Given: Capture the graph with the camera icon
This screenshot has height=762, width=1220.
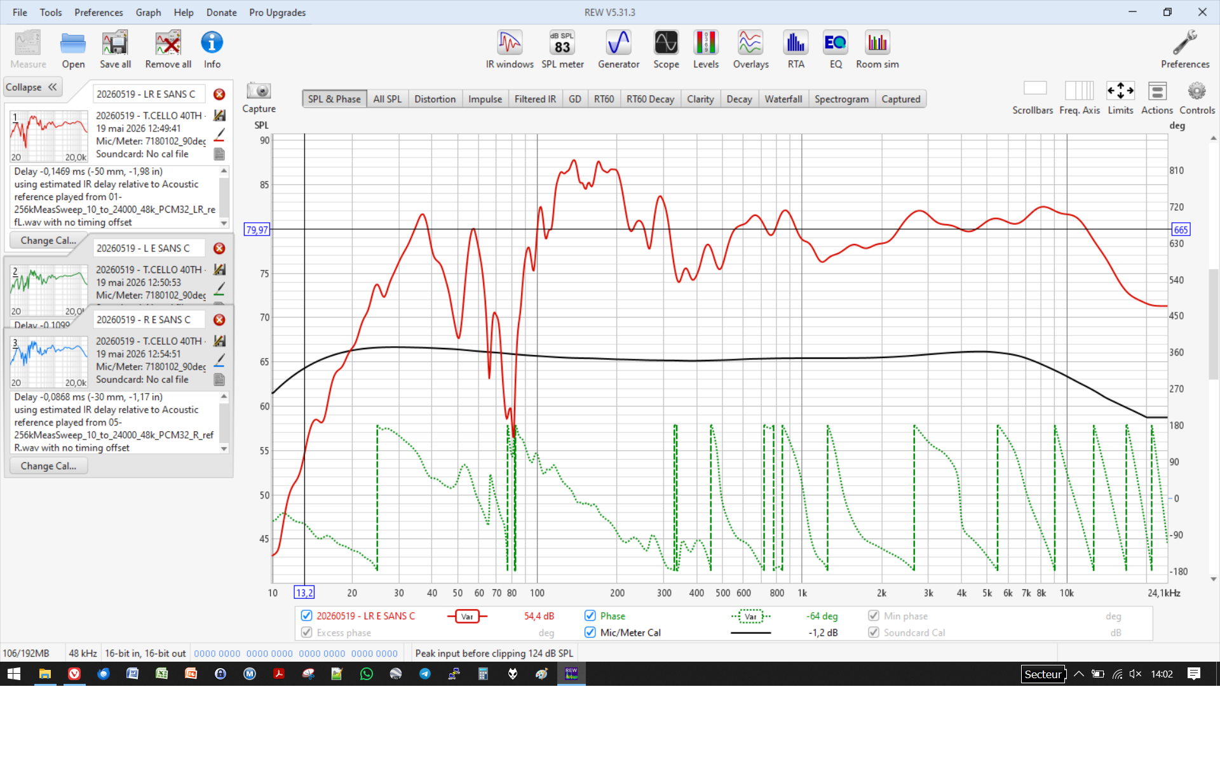Looking at the screenshot, I should point(259,91).
